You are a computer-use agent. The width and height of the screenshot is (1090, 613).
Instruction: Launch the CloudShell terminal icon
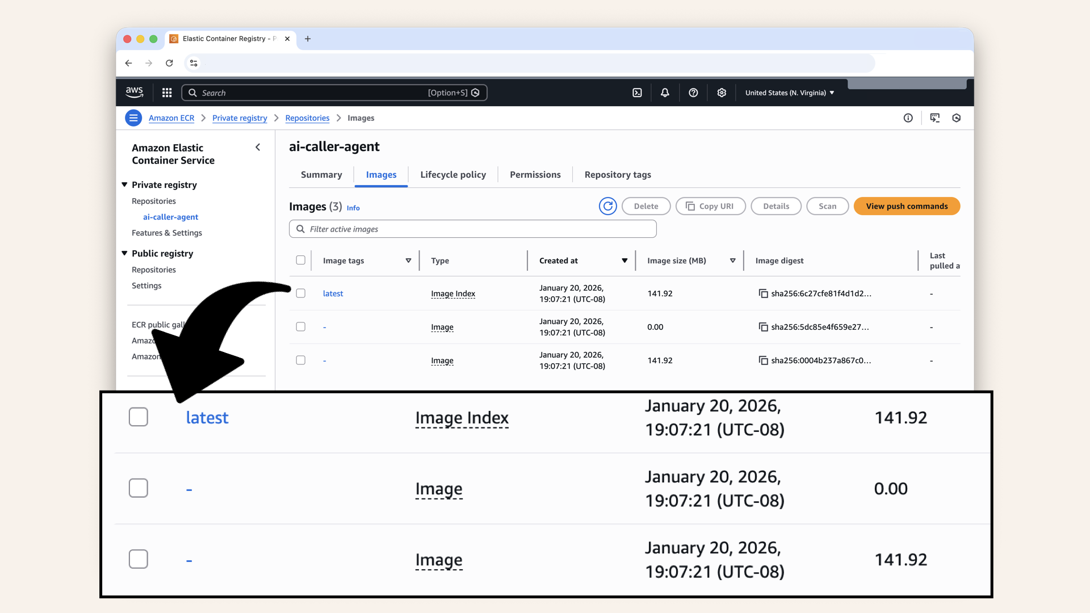point(637,93)
